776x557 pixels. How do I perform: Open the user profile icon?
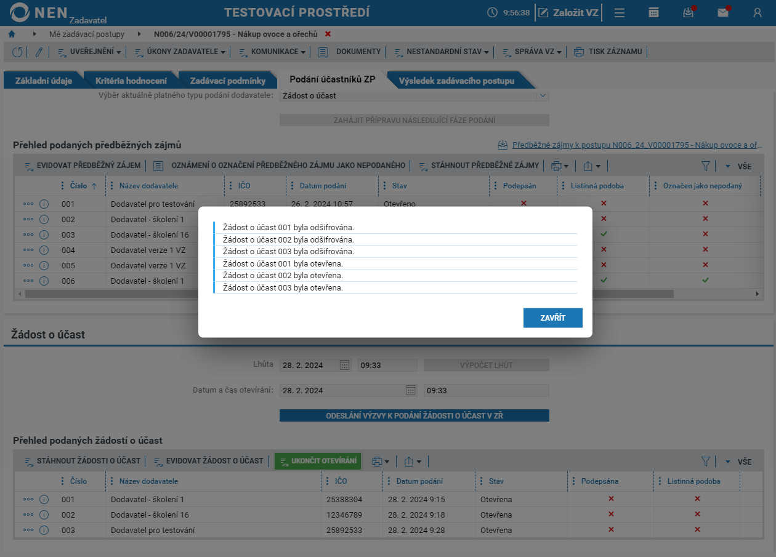click(x=758, y=12)
